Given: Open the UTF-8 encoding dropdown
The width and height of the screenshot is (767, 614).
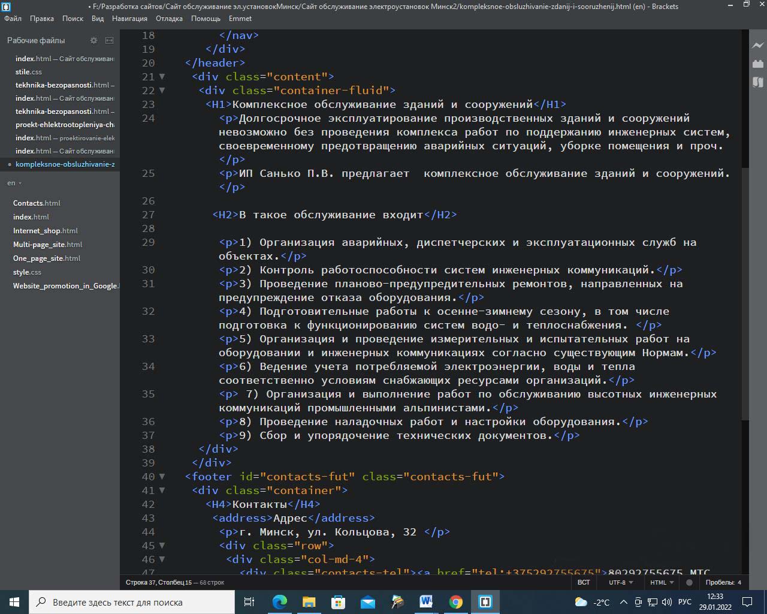Looking at the screenshot, I should coord(620,582).
